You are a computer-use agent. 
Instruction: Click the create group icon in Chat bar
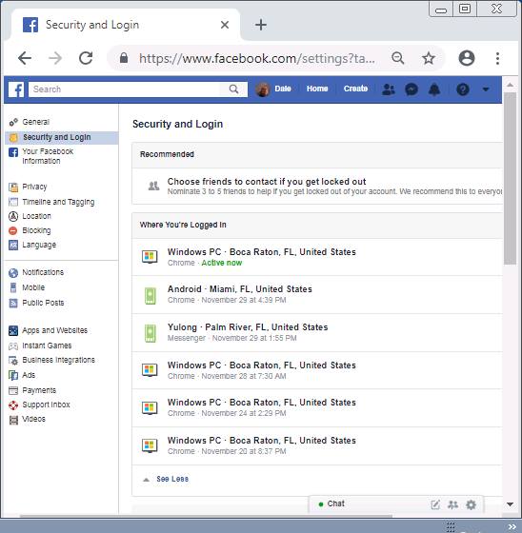pyautogui.click(x=452, y=504)
